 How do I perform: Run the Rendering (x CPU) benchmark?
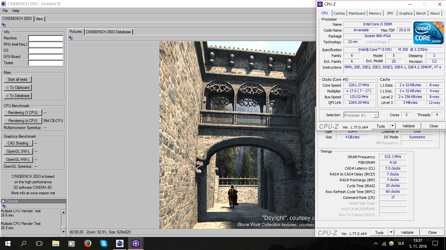[23, 121]
